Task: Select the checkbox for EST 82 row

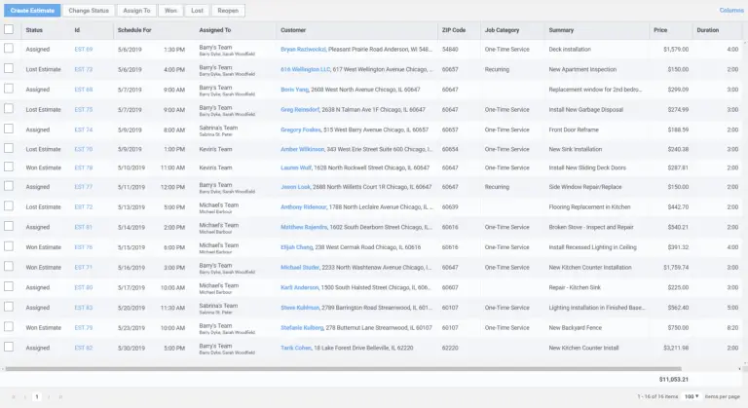Action: tap(9, 348)
